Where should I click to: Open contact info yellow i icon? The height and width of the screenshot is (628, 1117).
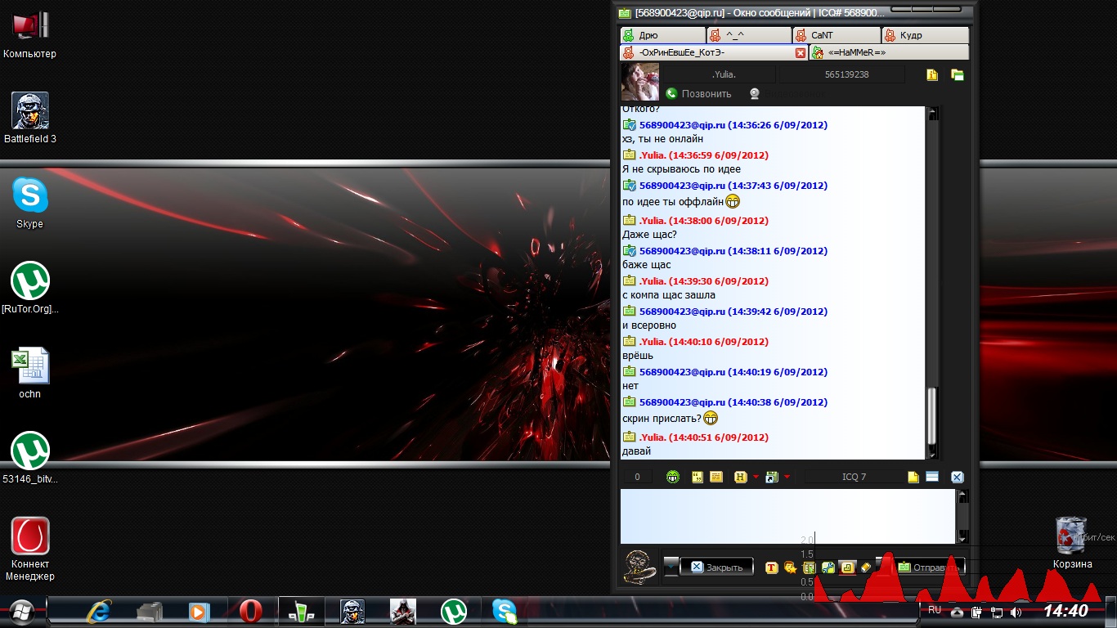click(x=932, y=74)
